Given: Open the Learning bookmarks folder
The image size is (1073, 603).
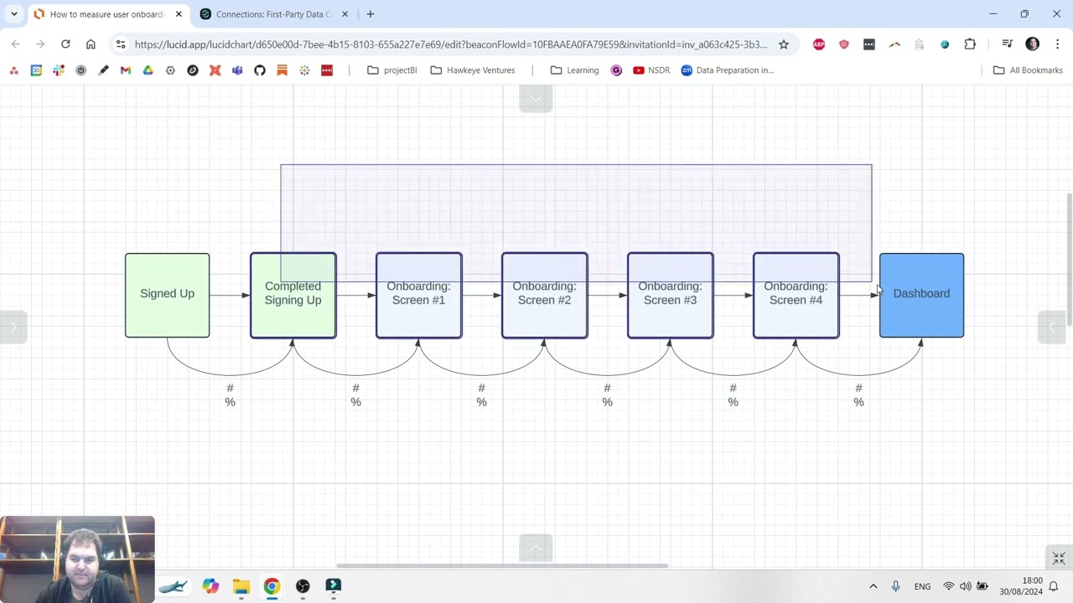Looking at the screenshot, I should (x=575, y=70).
